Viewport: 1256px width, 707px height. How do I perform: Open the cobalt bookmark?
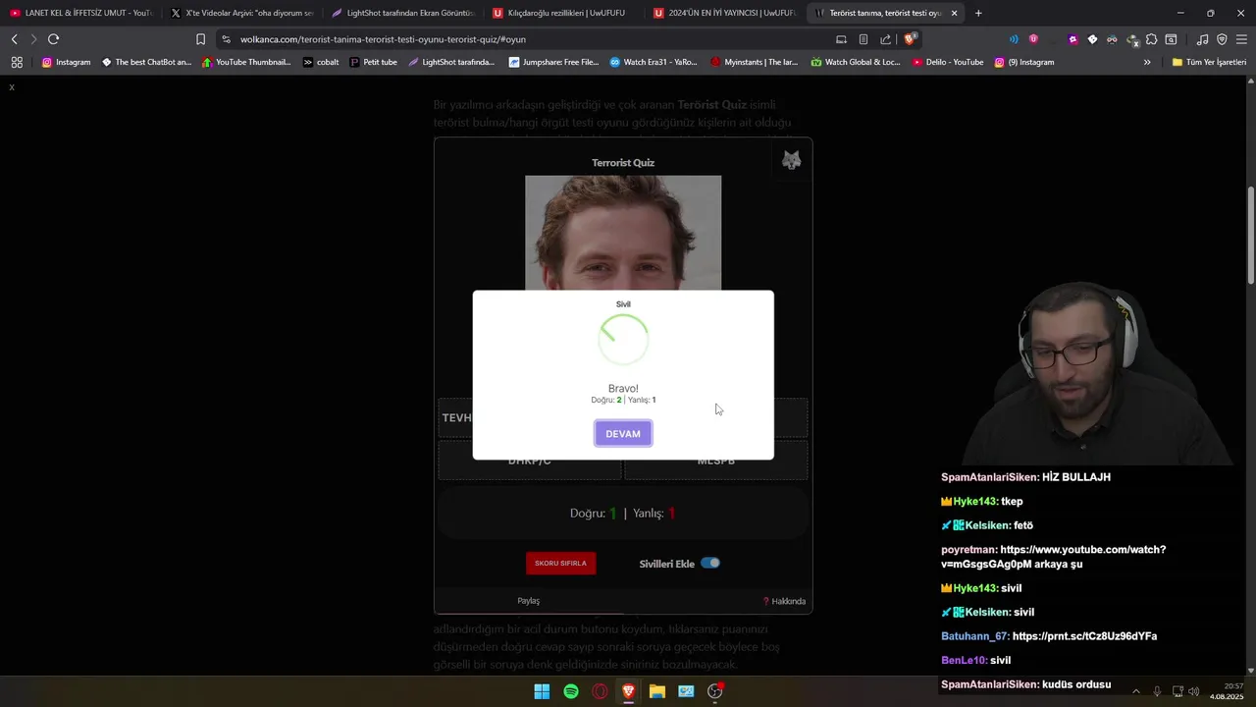(x=321, y=62)
